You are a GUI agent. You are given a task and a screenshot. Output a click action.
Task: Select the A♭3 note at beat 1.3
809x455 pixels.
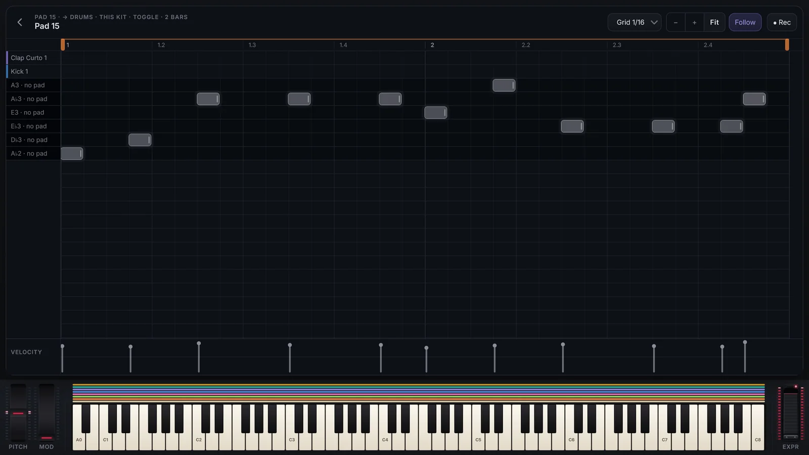pos(299,99)
